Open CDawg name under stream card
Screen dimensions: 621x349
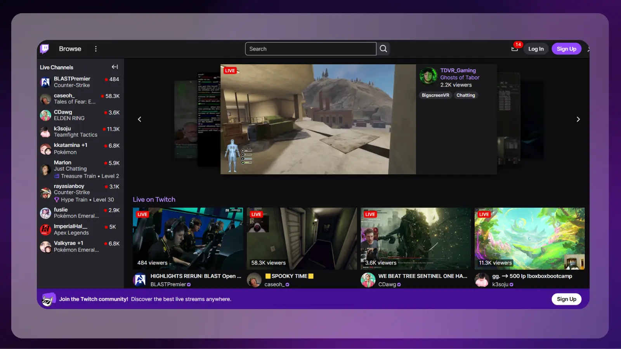(387, 284)
